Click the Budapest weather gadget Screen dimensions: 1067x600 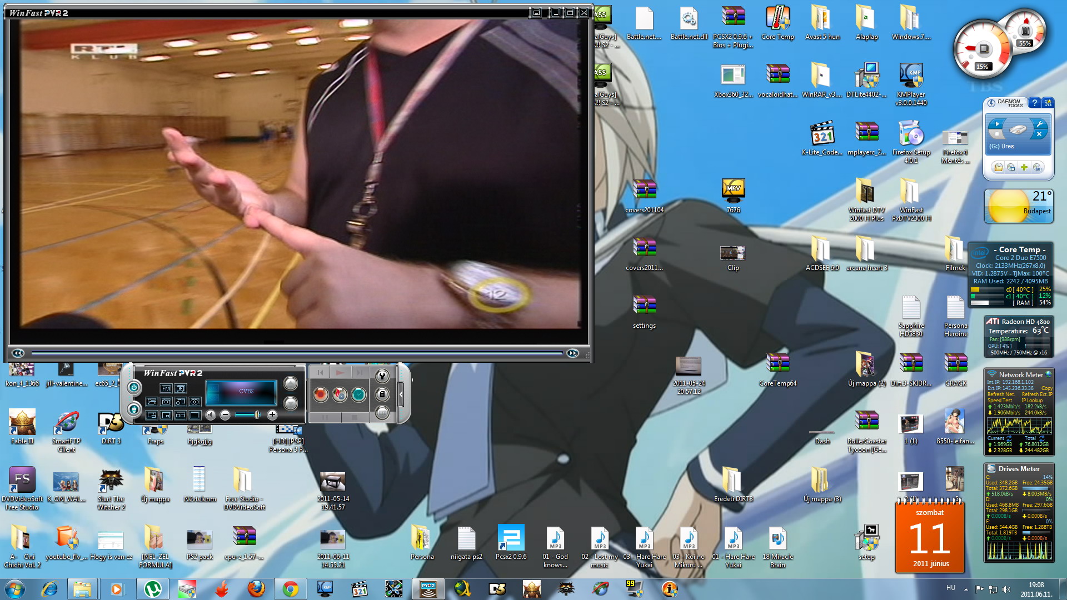1019,206
